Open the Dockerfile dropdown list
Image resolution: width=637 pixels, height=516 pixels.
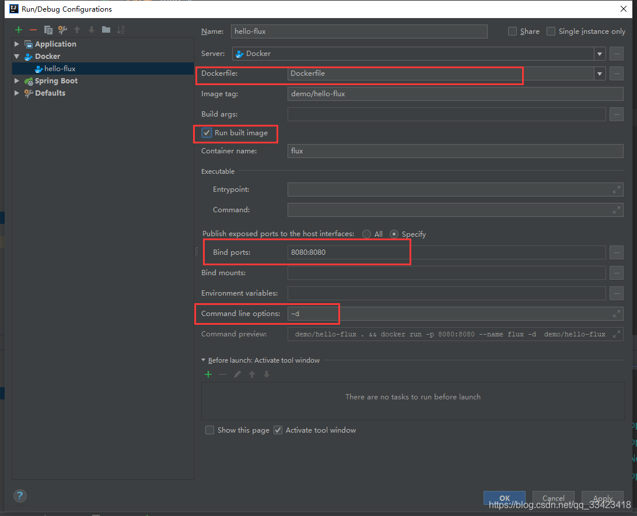(600, 73)
